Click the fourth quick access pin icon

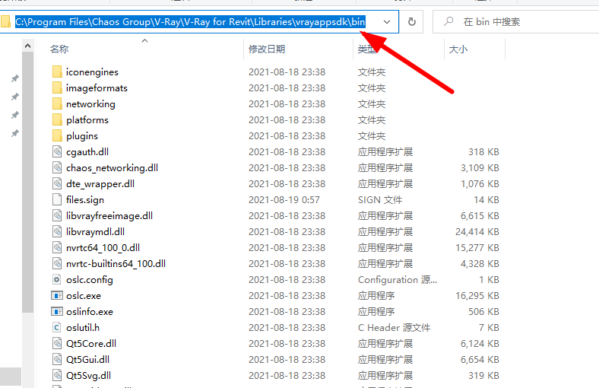(15, 133)
